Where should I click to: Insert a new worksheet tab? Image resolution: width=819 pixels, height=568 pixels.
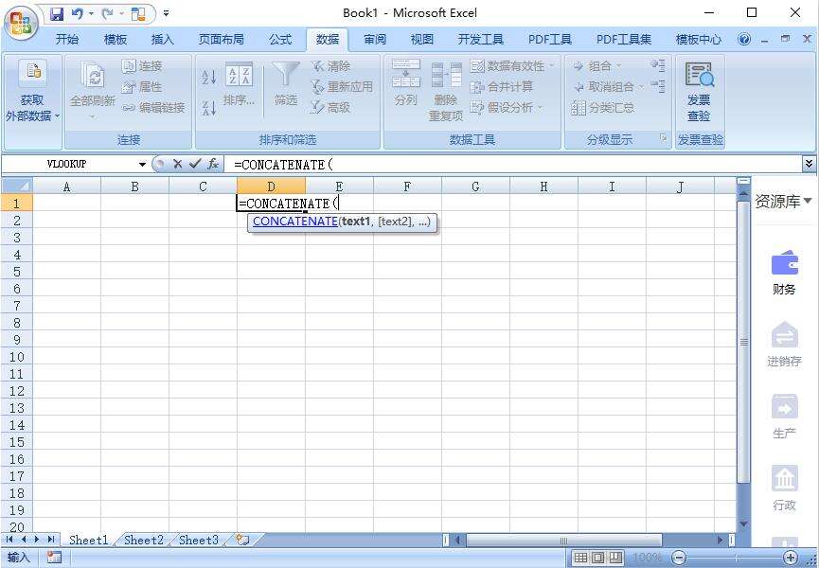[242, 540]
